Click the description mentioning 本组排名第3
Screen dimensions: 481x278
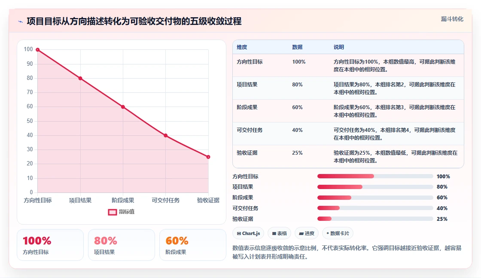pos(395,111)
